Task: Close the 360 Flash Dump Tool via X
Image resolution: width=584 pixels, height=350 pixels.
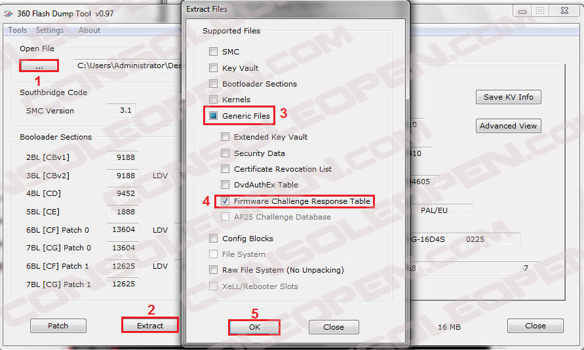Action: pos(564,10)
